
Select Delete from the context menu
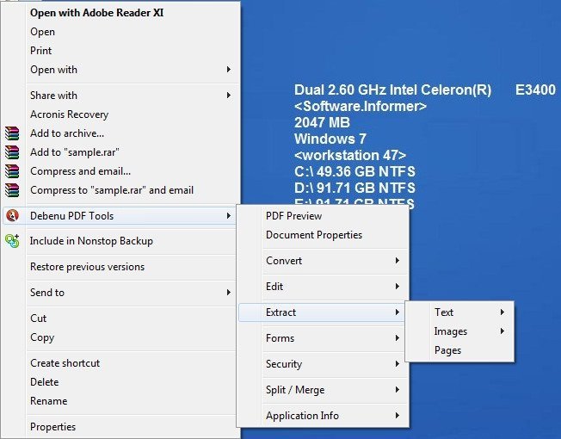pyautogui.click(x=120, y=382)
